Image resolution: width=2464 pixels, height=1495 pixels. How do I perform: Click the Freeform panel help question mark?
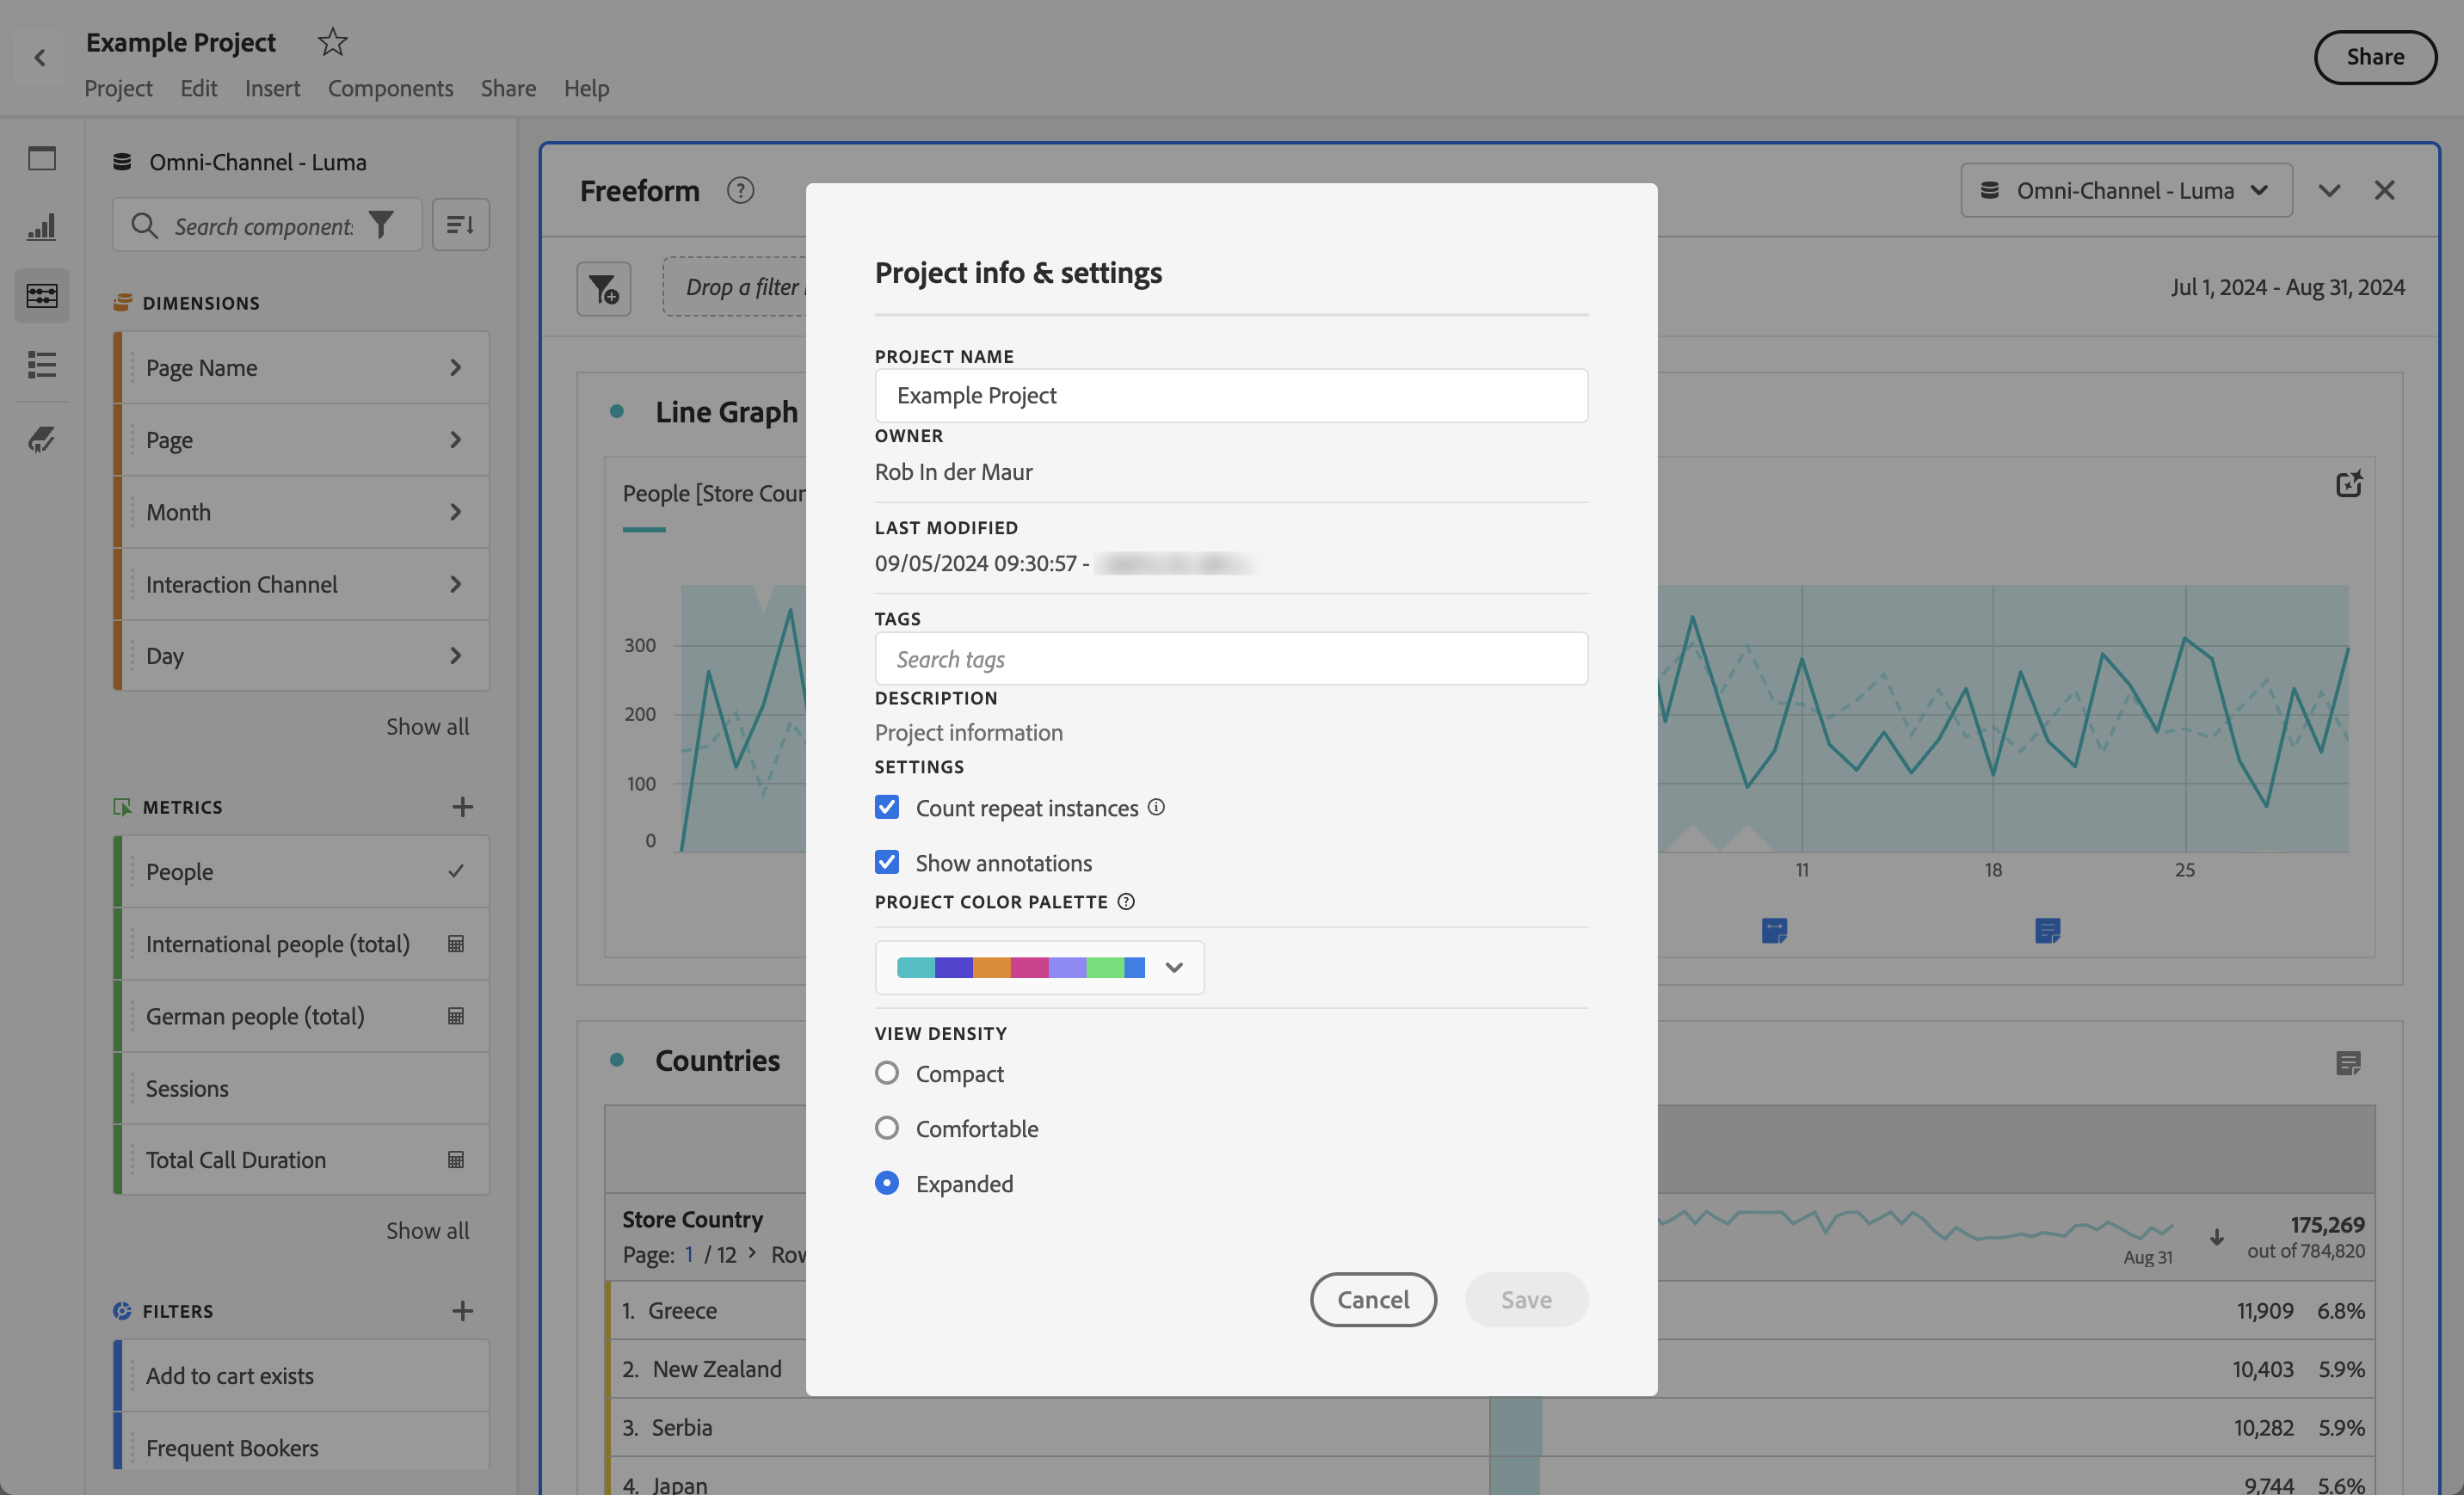740,190
